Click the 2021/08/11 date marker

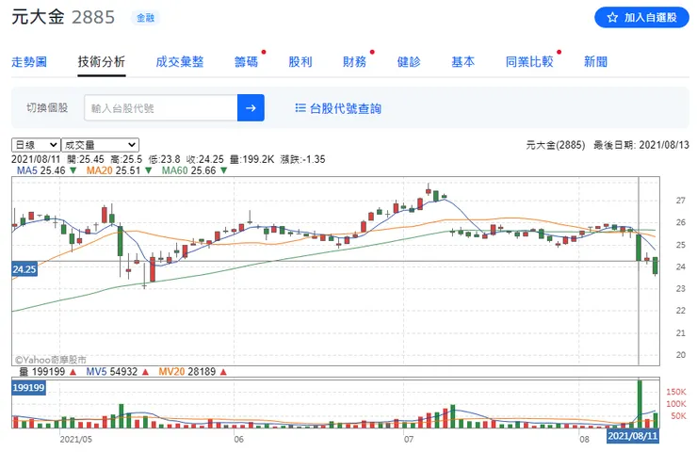tap(633, 436)
